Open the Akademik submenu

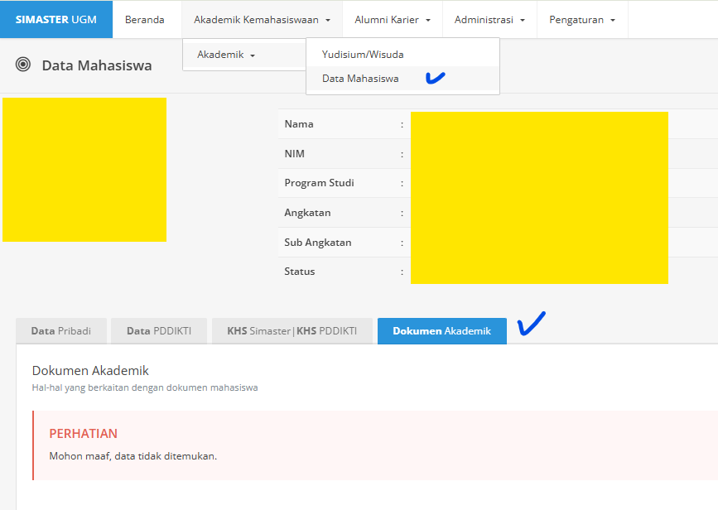pos(226,55)
